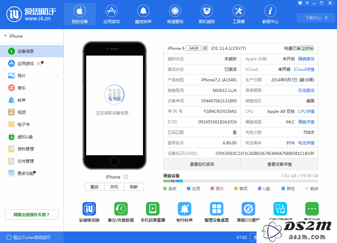Screen dimensions: 337x243
Task: Open the title bar dropdown menu arrow
Action: 307,3
